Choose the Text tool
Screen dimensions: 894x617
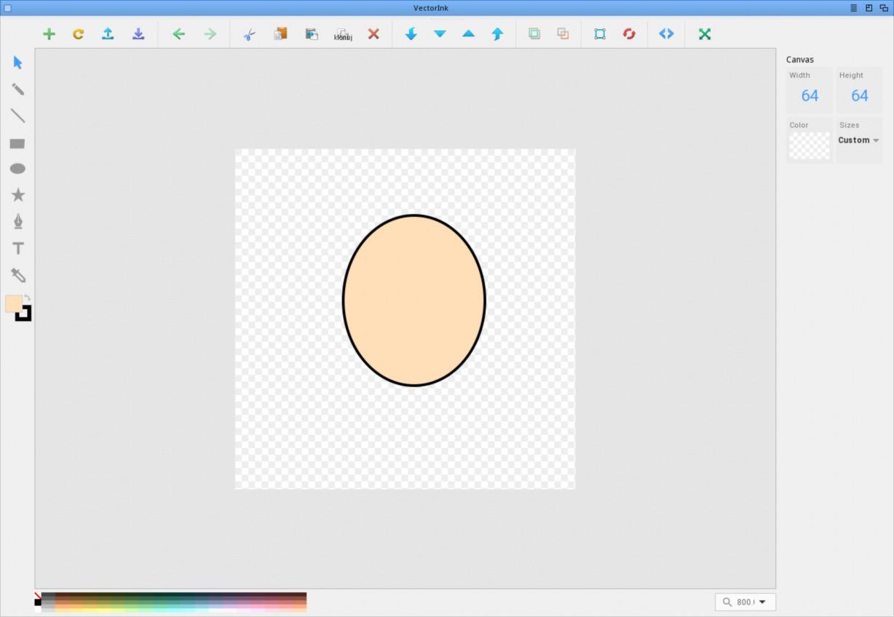17,248
